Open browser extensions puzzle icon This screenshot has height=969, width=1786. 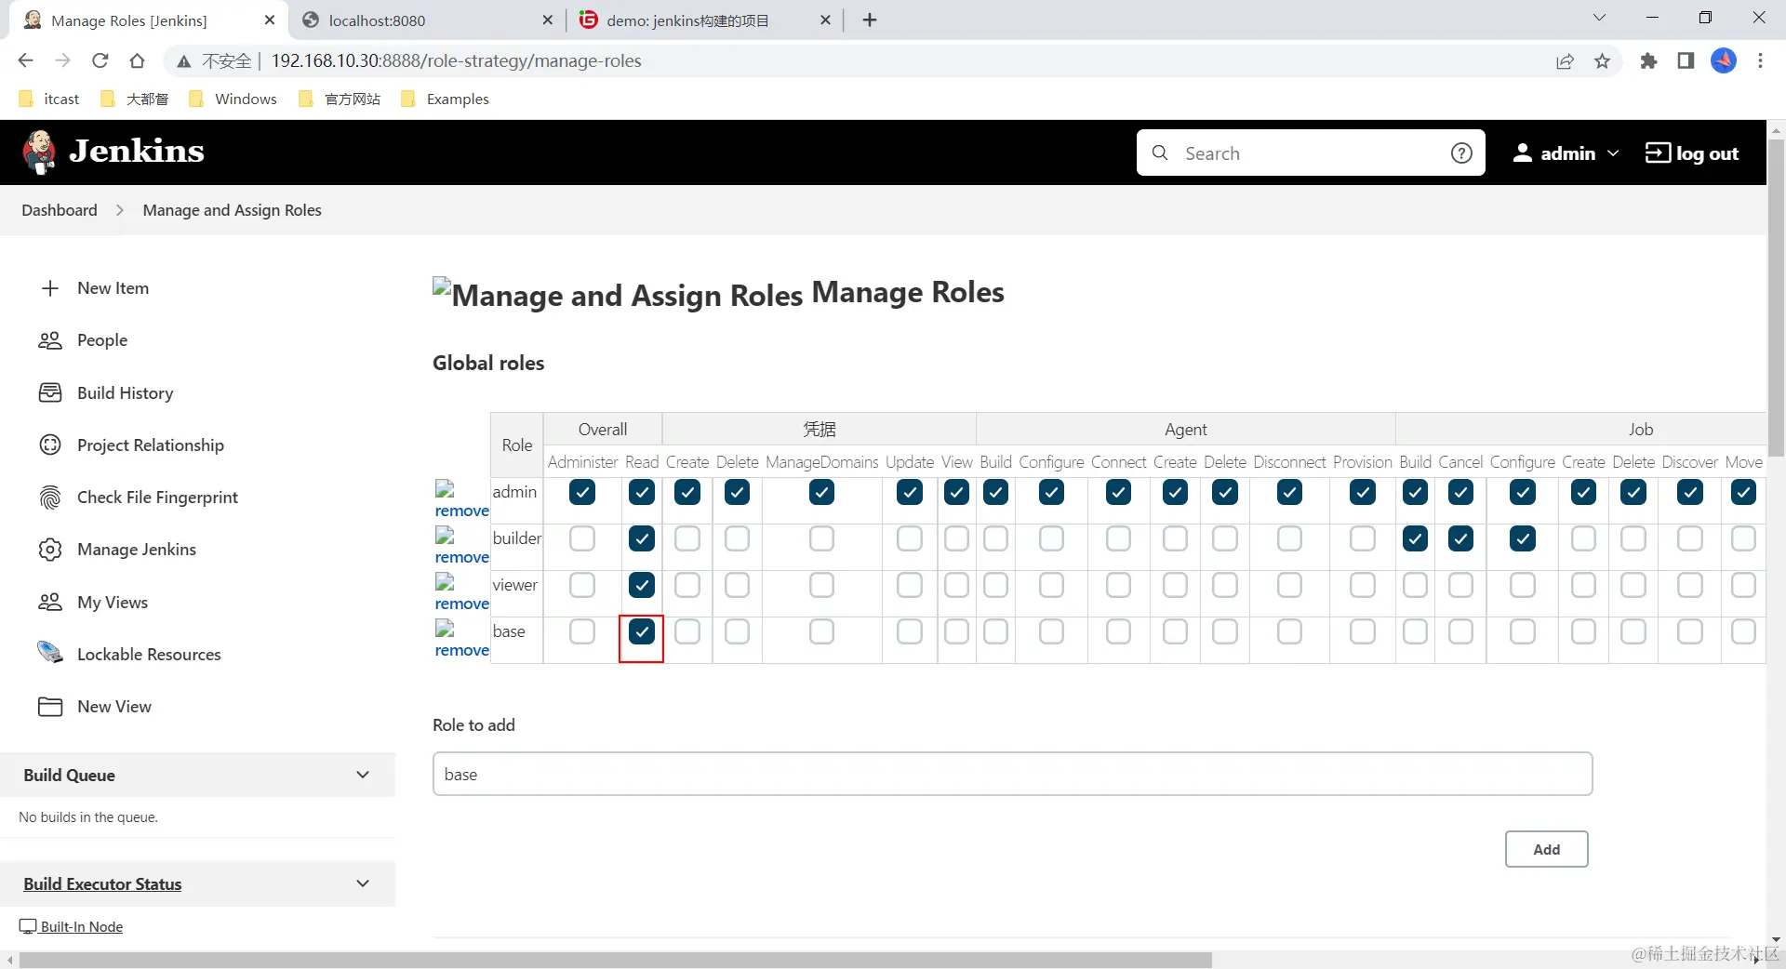[x=1648, y=61]
